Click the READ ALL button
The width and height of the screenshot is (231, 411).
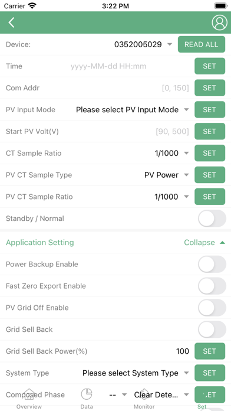tap(202, 44)
